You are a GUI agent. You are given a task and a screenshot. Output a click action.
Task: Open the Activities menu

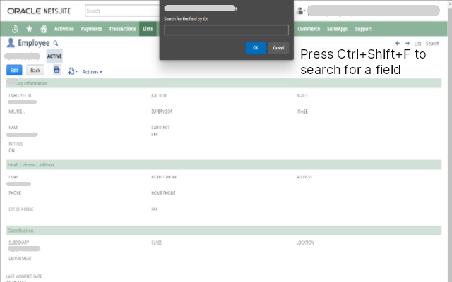pyautogui.click(x=64, y=29)
